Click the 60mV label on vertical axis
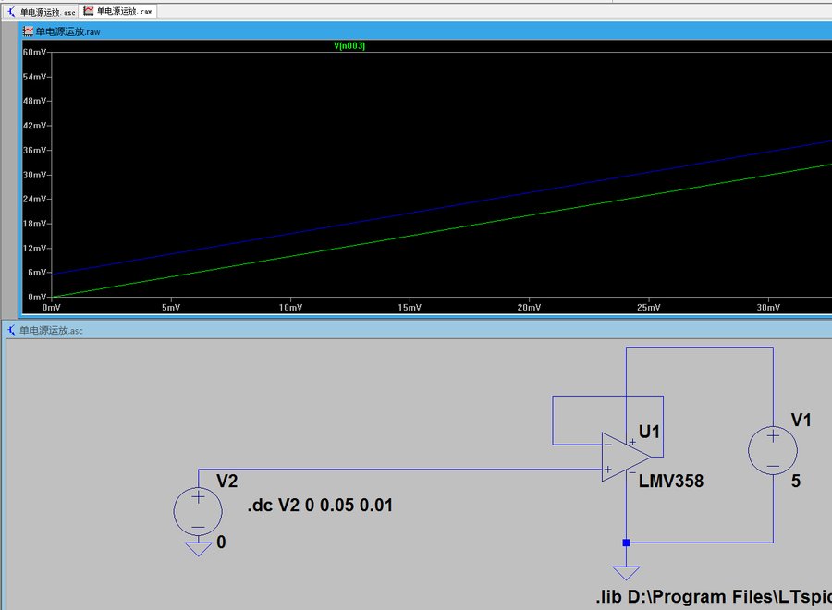This screenshot has height=610, width=832. 34,53
